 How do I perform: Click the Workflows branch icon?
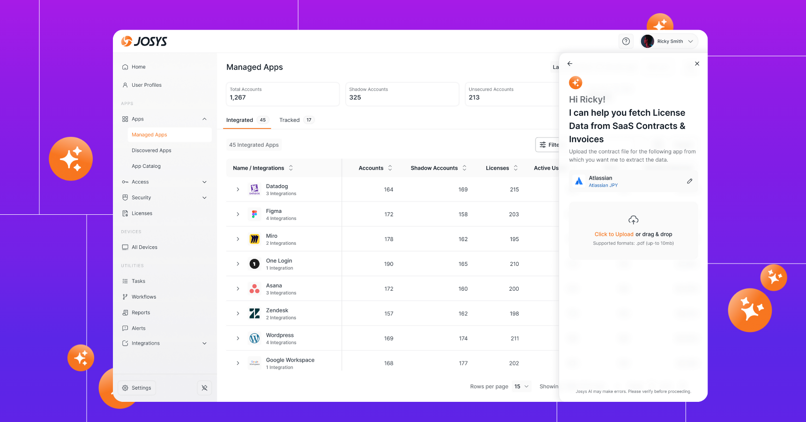point(125,297)
